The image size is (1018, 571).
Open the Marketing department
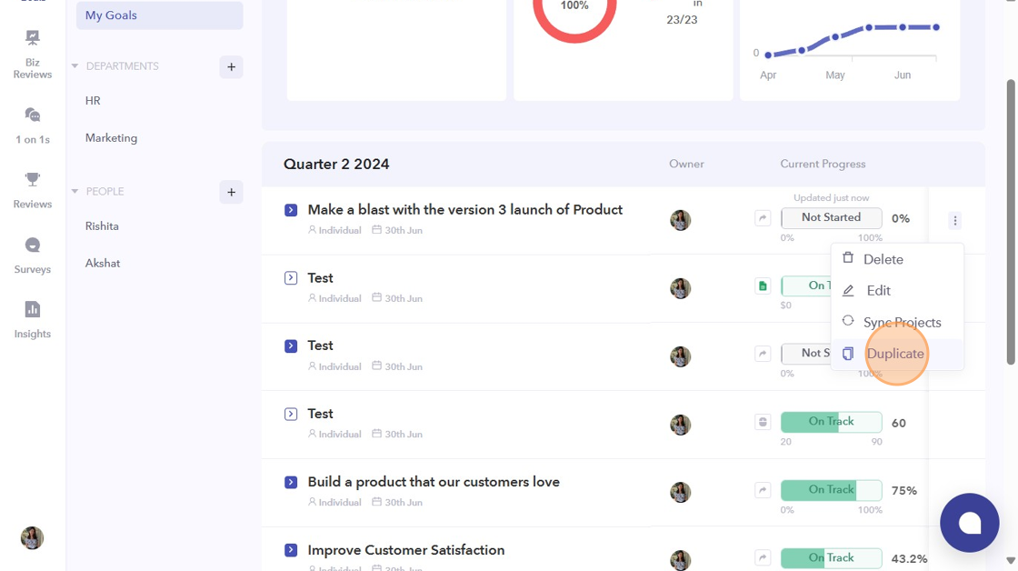point(111,137)
